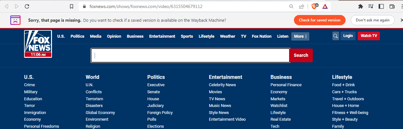
Task: Open the Weather nav menu item
Action: point(227,36)
